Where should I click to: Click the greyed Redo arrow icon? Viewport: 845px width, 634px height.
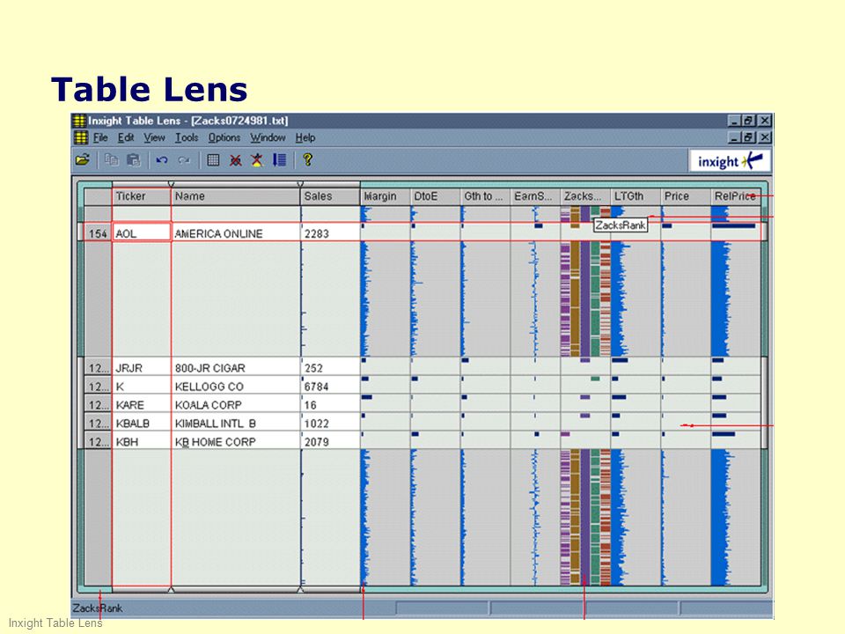pyautogui.click(x=184, y=159)
